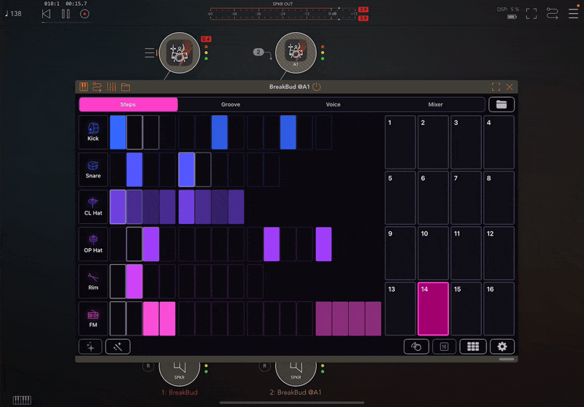Select the Rim instrument lane
This screenshot has height=407, width=584.
click(x=93, y=282)
